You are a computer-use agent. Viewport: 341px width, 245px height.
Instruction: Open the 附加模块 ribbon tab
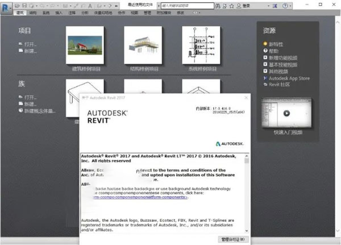[164, 13]
